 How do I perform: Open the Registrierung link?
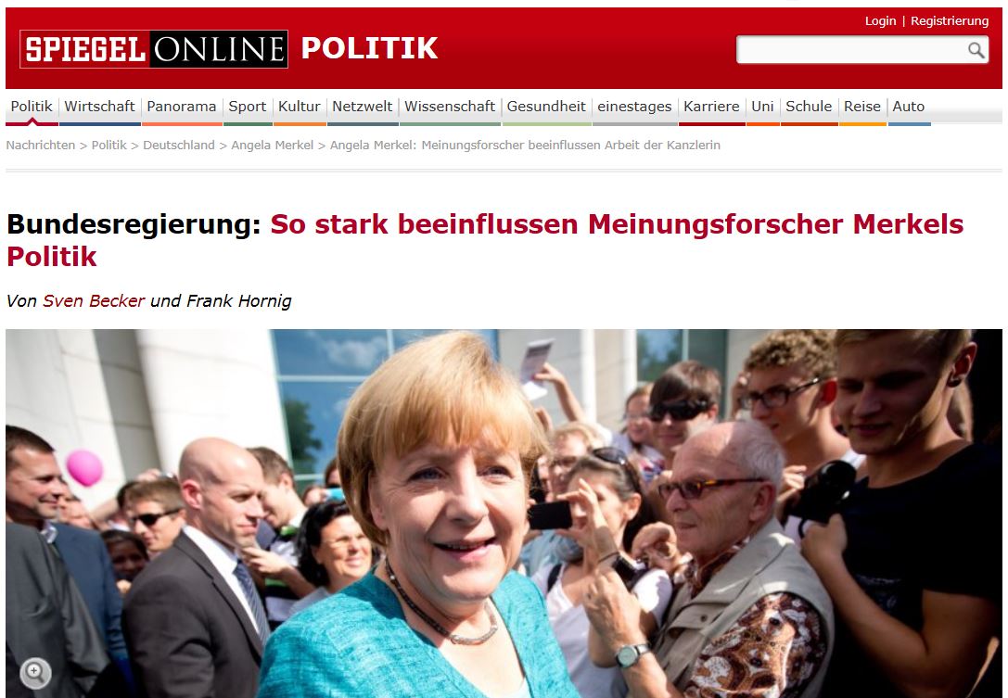950,20
